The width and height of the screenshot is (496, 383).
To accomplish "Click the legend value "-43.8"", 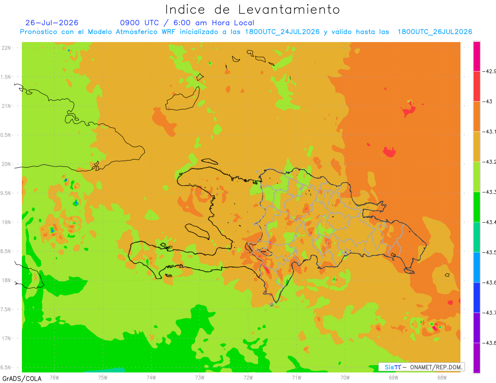I will [490, 343].
